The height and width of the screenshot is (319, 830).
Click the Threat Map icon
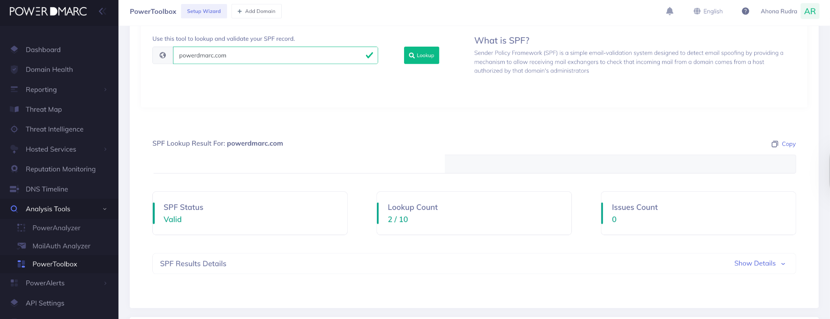[x=14, y=109]
